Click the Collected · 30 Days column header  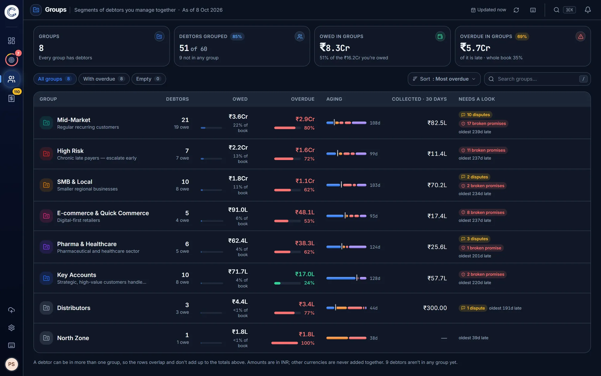pyautogui.click(x=419, y=99)
